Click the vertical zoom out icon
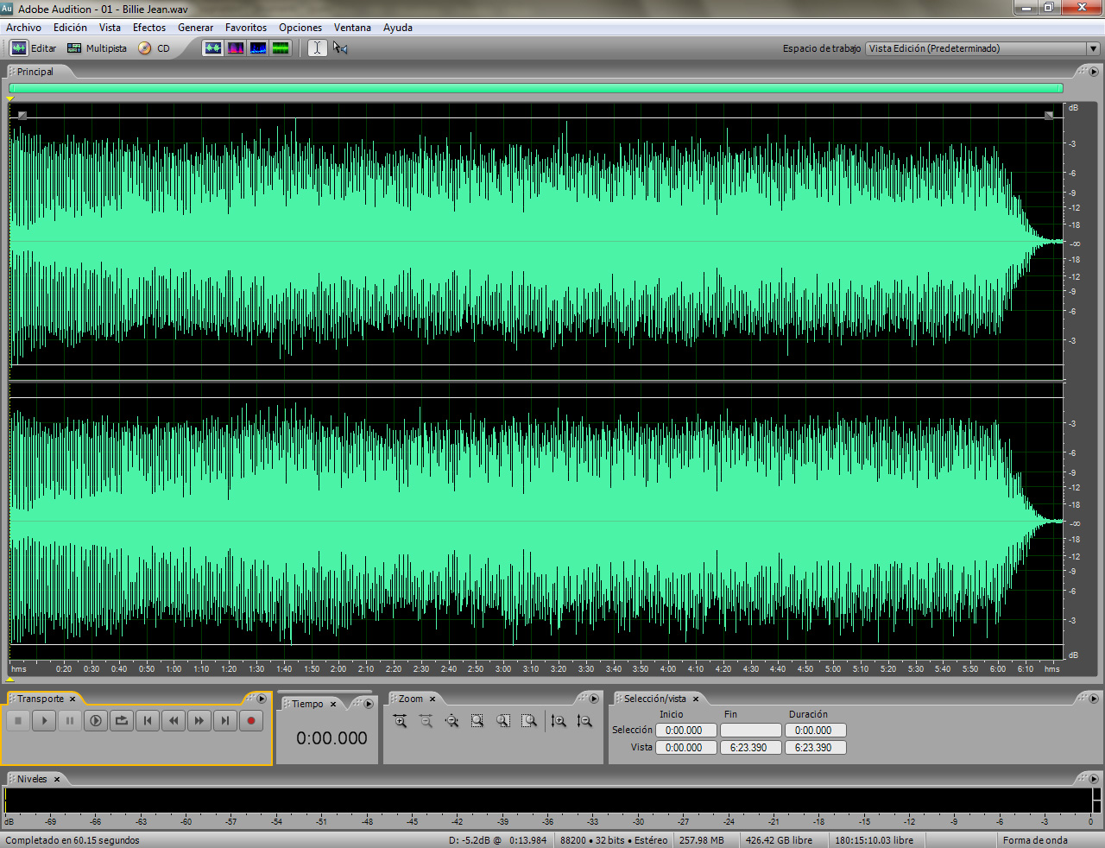The width and height of the screenshot is (1105, 848). tap(584, 720)
